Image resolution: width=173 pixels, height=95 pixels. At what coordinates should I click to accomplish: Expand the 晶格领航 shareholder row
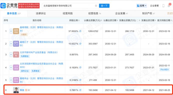pos(11,31)
